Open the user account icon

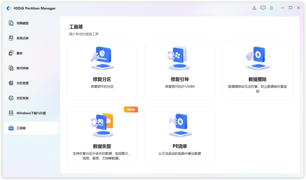(x=254, y=8)
